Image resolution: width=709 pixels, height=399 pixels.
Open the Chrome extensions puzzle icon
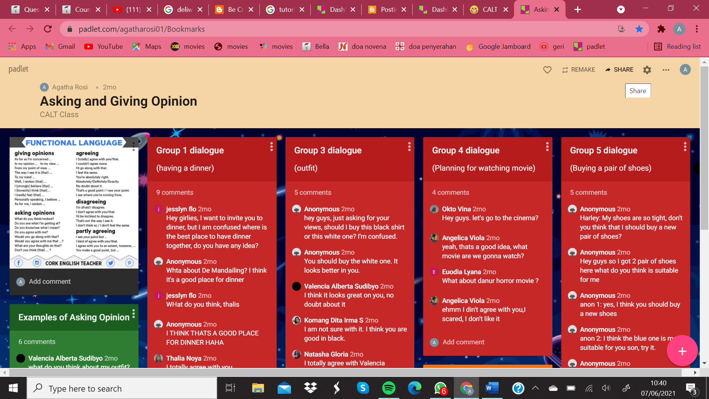coord(661,29)
